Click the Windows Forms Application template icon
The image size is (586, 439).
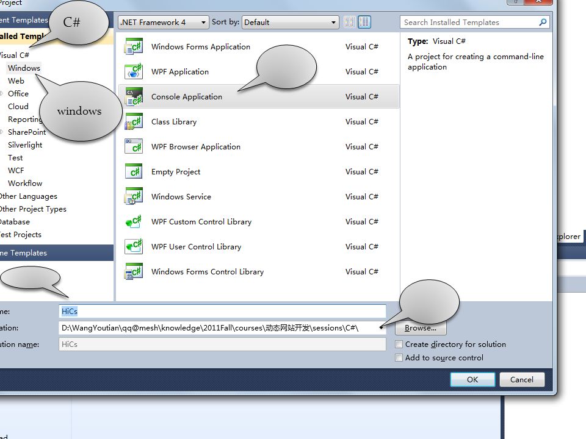pyautogui.click(x=134, y=46)
